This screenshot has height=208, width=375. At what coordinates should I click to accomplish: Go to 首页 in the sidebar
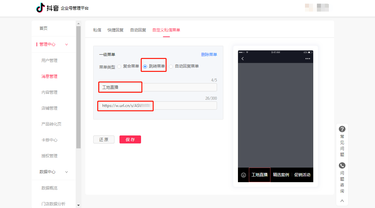click(43, 28)
